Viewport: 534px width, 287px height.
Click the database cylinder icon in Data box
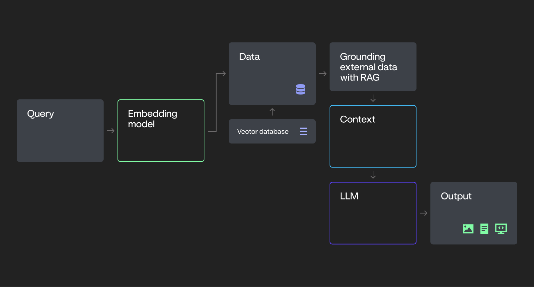[x=301, y=89]
